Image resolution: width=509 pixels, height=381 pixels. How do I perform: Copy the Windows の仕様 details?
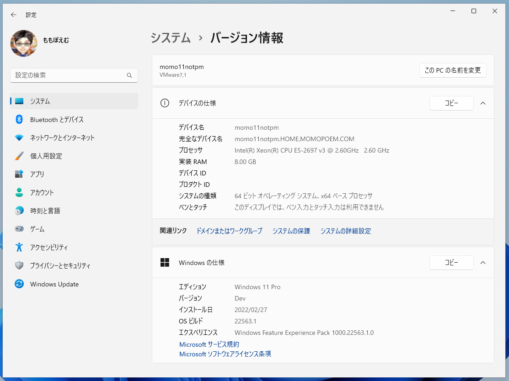tap(451, 263)
